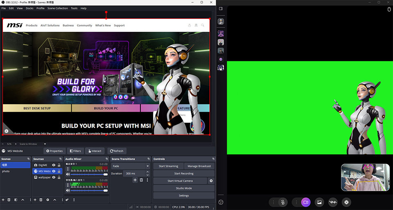The image size is (393, 210).
Task: Toggle the lock on the DigiME source
Action: click(59, 165)
